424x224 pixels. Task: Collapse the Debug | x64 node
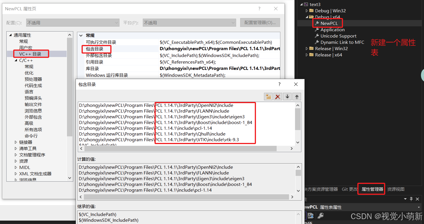pos(307,17)
